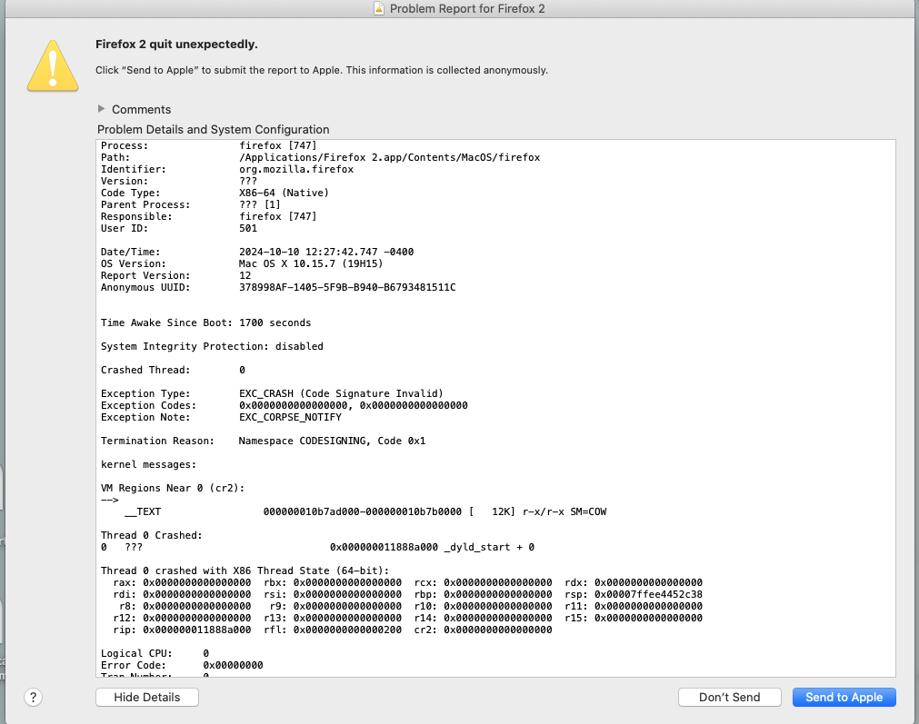Click the Date/Time value '2024-10-10 12:27:42.747 -0400'
The image size is (919, 724).
[326, 252]
